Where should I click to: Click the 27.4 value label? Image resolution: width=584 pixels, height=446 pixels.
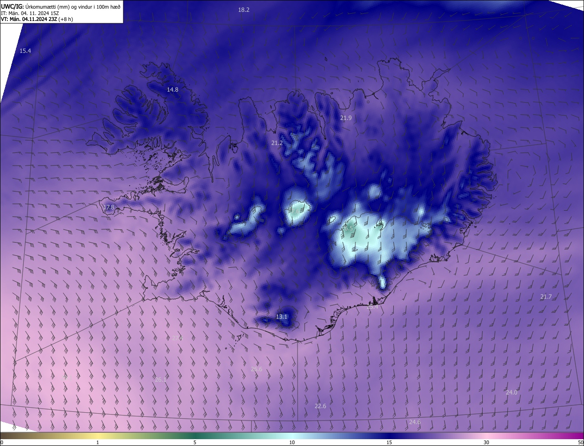[x=177, y=338]
